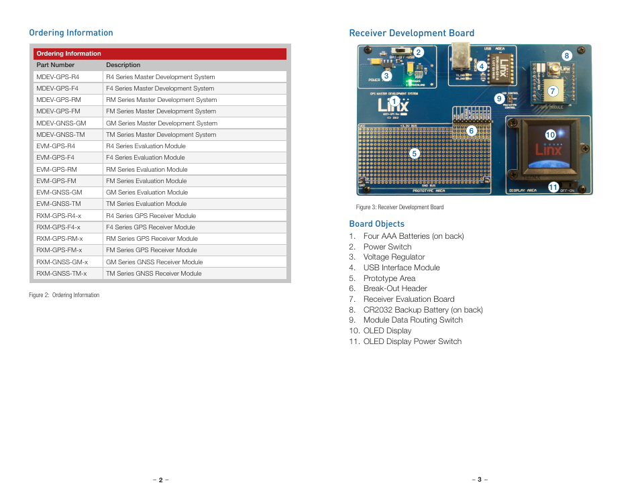The width and height of the screenshot is (640, 495).
Task: Click callout number 3 in power area
Action: pos(386,76)
